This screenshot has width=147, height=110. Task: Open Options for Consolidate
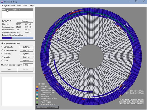27,47
